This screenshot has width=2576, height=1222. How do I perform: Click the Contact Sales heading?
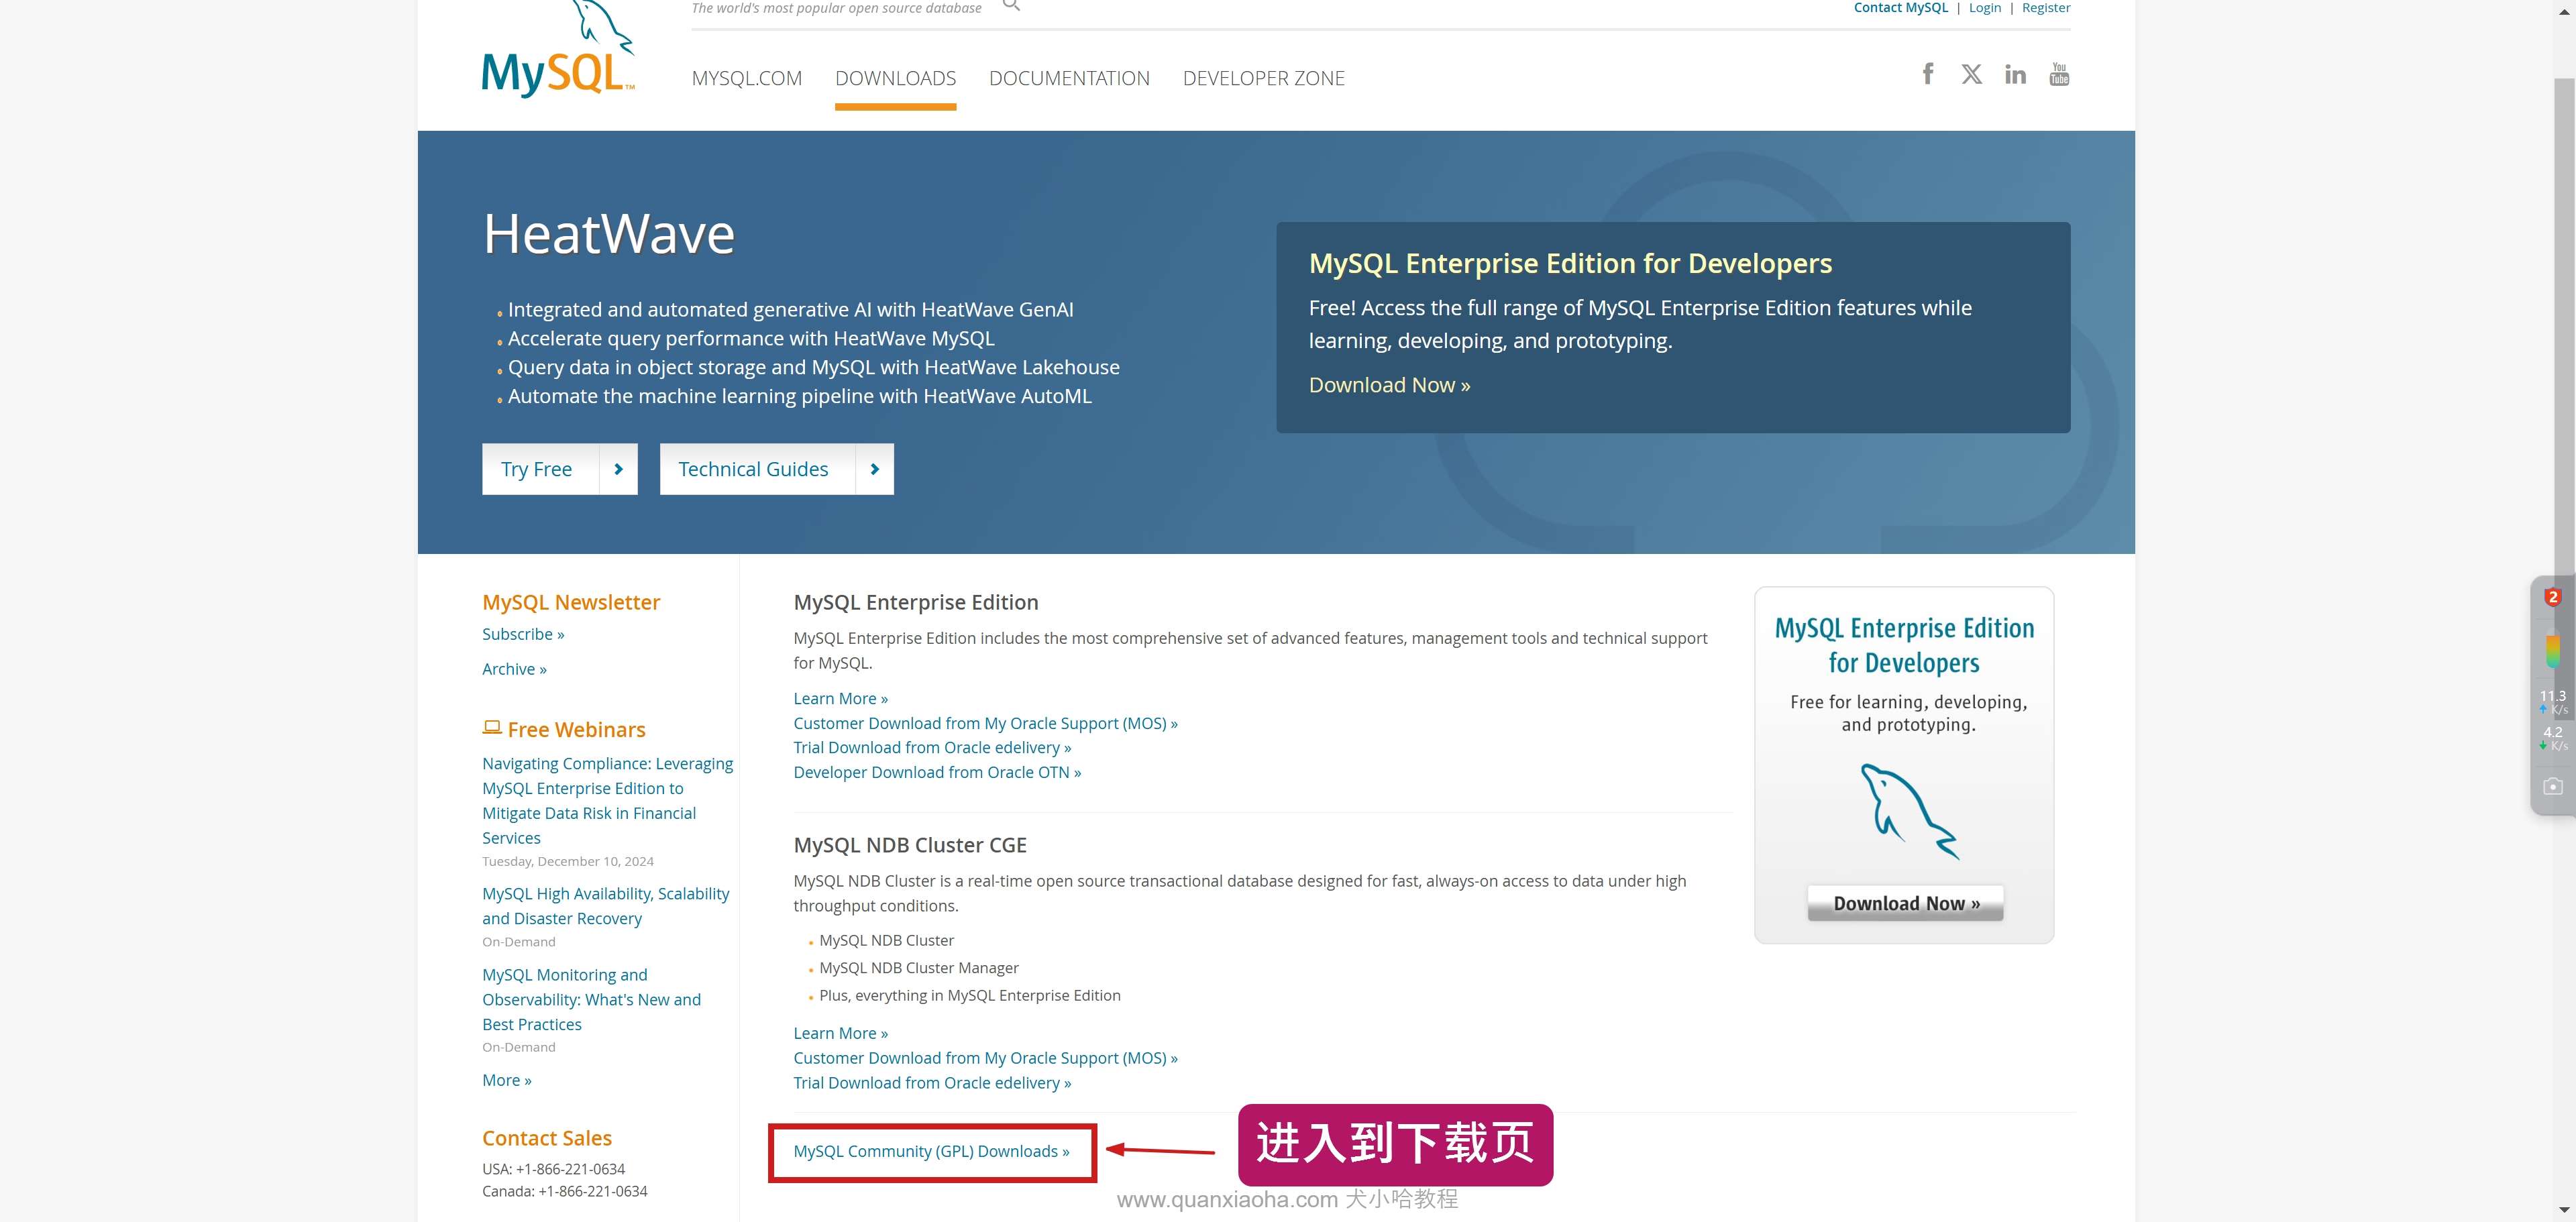[547, 1138]
